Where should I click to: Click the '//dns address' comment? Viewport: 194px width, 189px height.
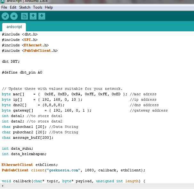[x=144, y=105]
